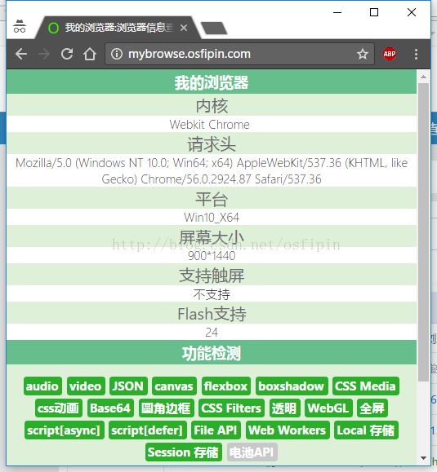
Task: Click the scrollbar up arrow
Action: point(423,77)
